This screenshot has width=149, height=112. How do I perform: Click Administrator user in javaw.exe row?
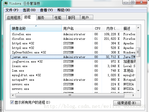tap(74, 57)
